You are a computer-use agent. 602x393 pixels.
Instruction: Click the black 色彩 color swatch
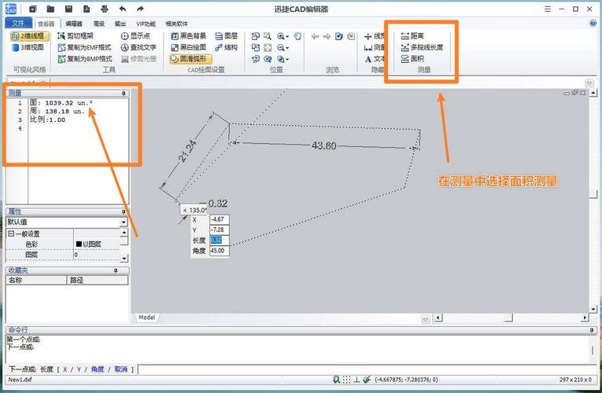point(77,244)
